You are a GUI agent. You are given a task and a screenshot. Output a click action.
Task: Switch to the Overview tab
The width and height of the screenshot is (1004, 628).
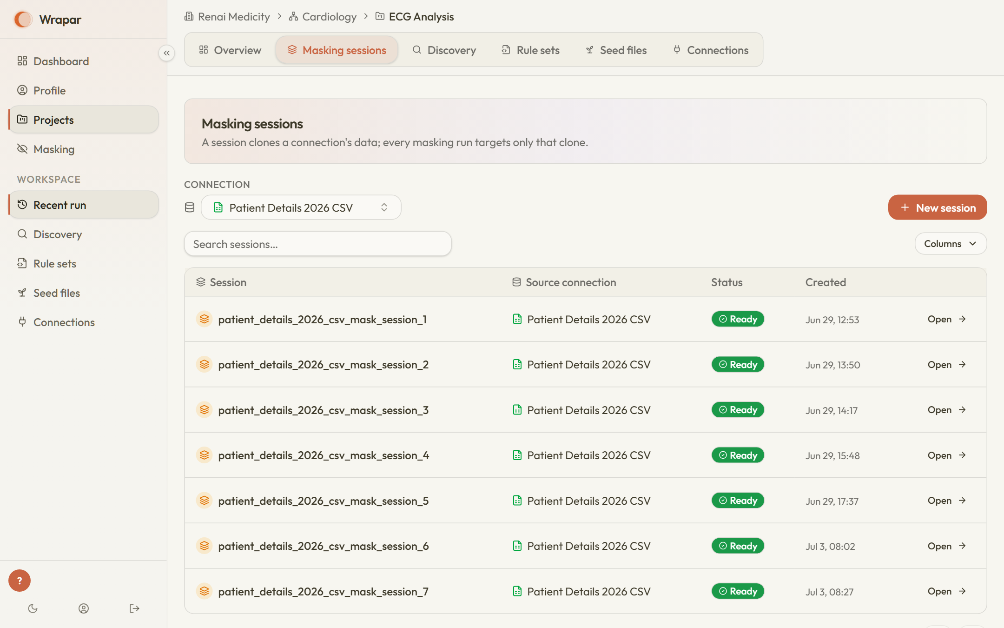click(x=230, y=50)
